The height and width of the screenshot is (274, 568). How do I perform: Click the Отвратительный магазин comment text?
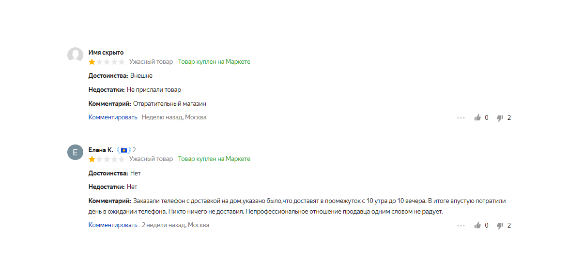pyautogui.click(x=169, y=104)
